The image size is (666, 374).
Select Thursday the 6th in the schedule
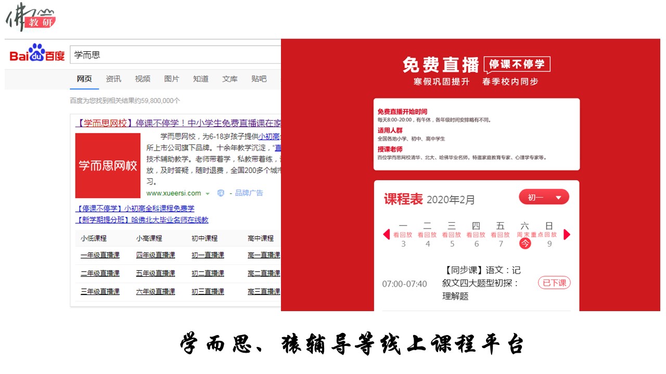pos(476,235)
